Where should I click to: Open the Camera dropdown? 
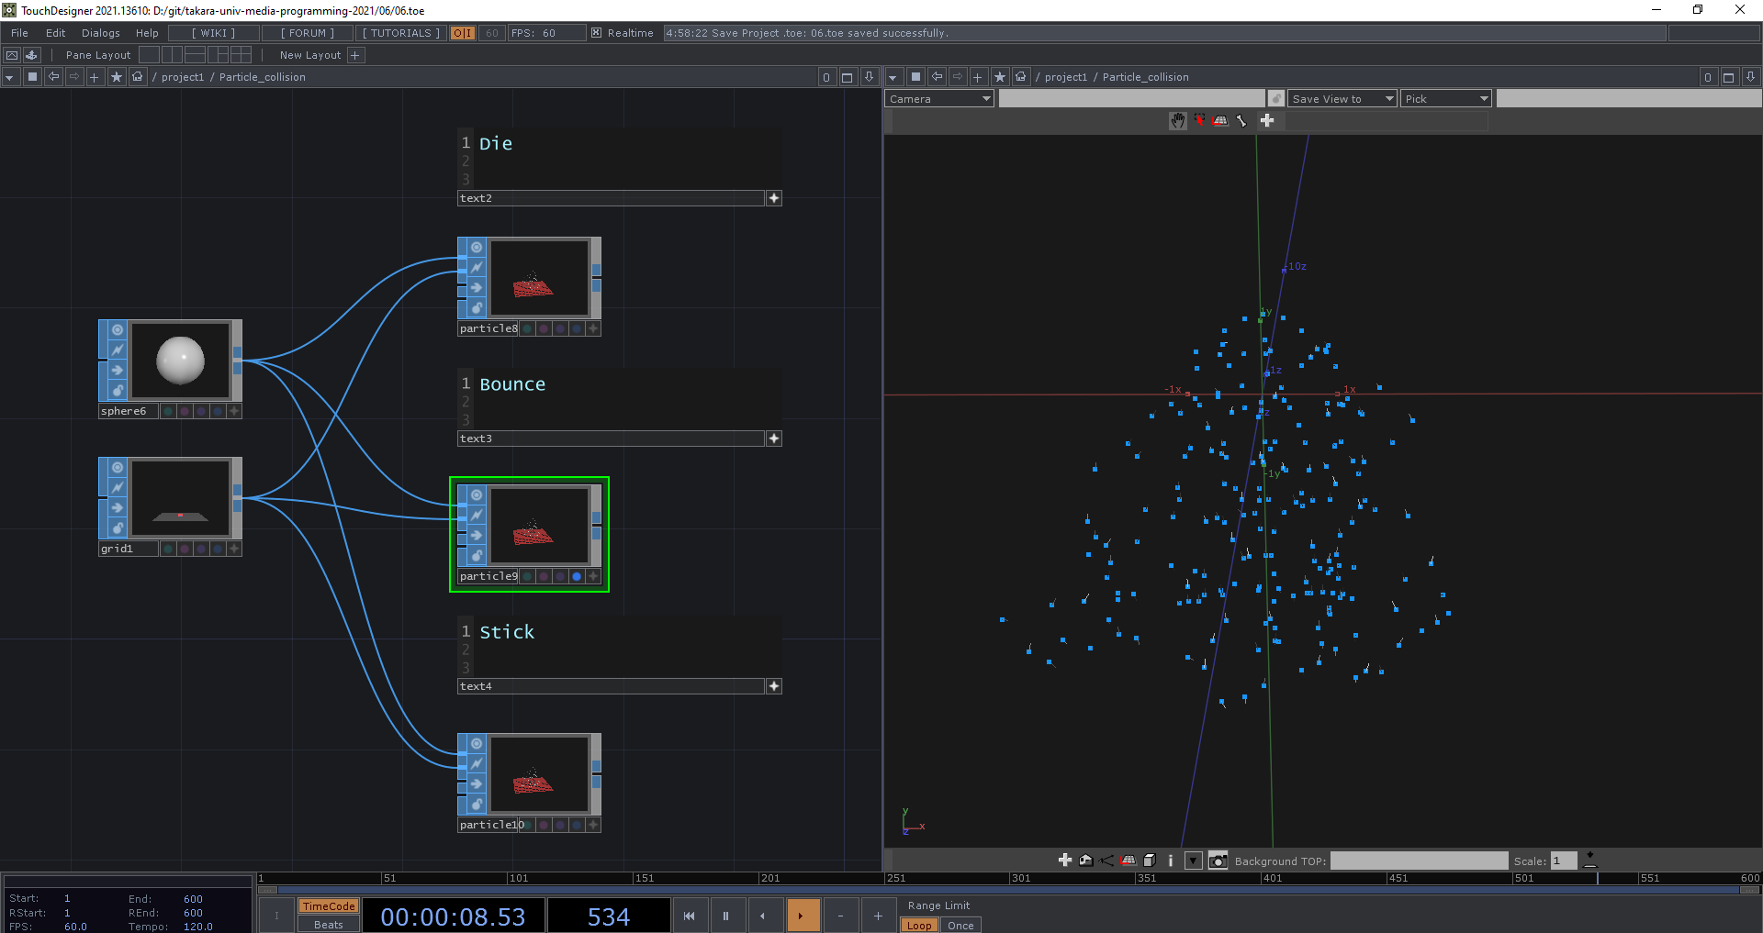pos(938,99)
